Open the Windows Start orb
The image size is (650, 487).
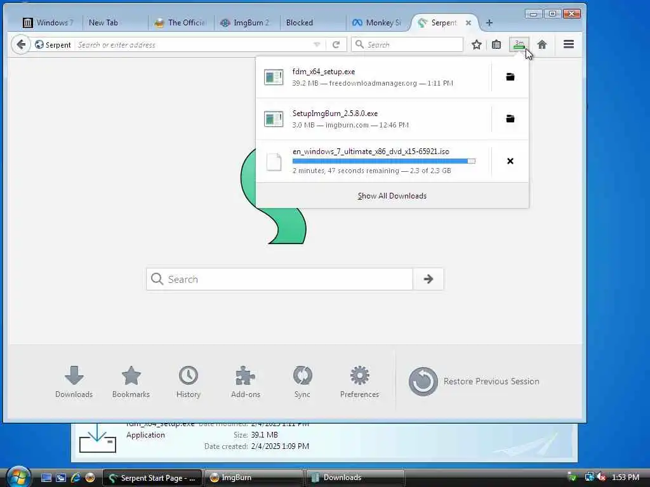[18, 477]
